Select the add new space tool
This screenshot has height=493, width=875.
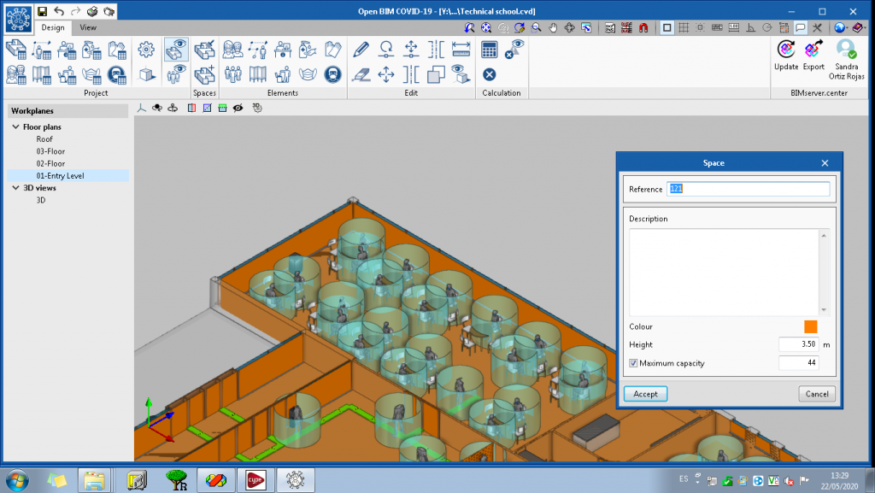pos(204,74)
